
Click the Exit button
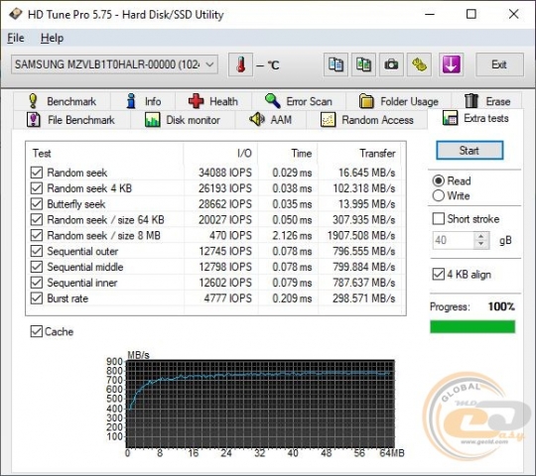point(499,64)
